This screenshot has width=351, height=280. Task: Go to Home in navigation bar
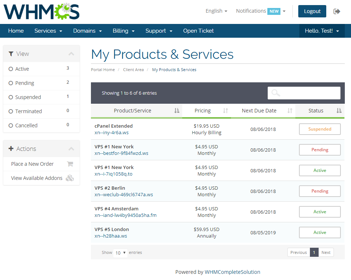coord(16,31)
